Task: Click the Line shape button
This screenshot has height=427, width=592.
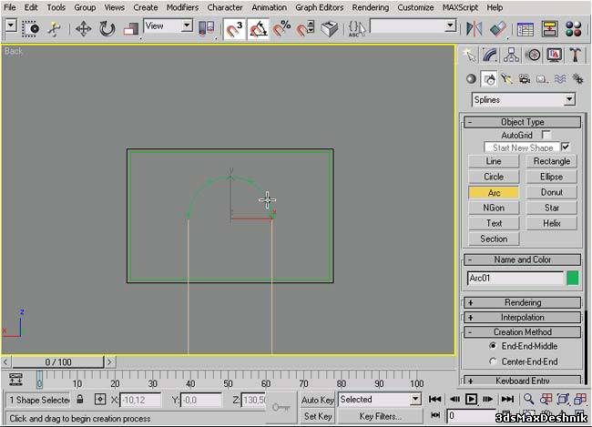Action: (494, 161)
